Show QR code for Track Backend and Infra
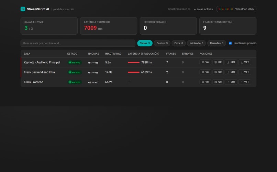This screenshot has height=172, width=277. (218, 72)
